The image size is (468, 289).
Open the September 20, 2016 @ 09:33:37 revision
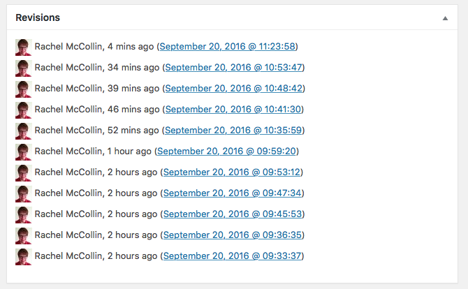click(233, 256)
